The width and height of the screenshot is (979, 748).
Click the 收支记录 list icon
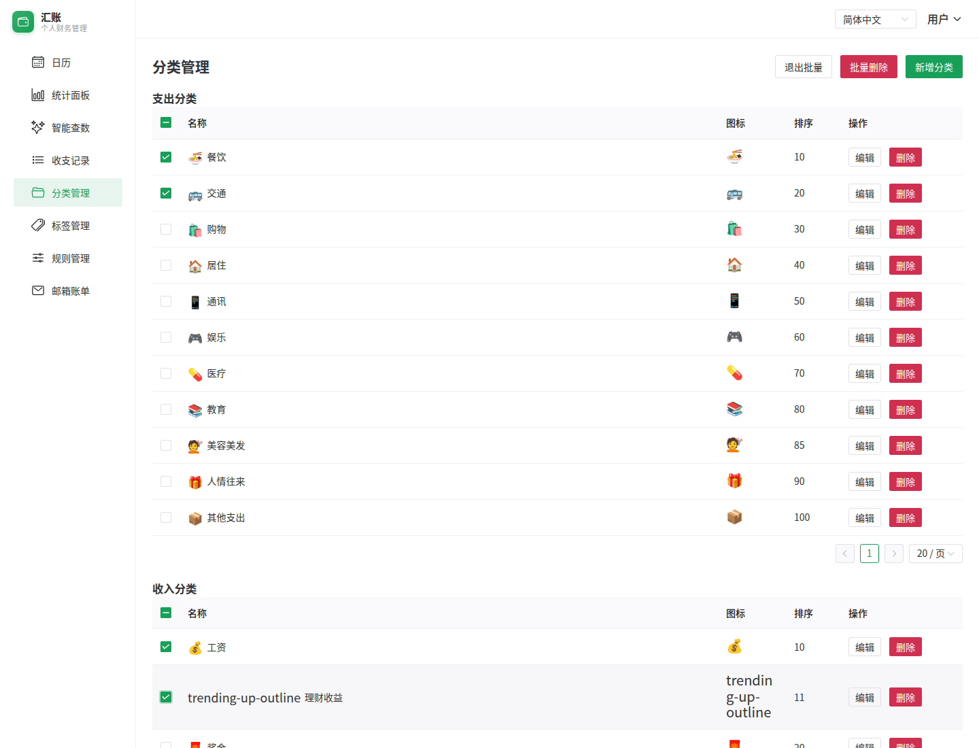38,160
